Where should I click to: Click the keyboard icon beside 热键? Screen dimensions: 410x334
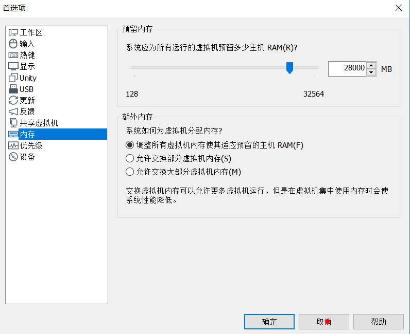[13, 55]
